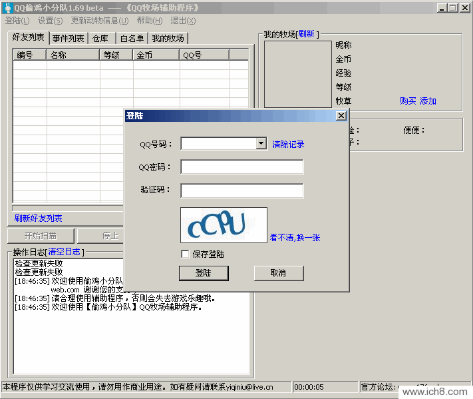Click 看不清,换一张 to refresh captcha
473x399 pixels.
[x=295, y=237]
